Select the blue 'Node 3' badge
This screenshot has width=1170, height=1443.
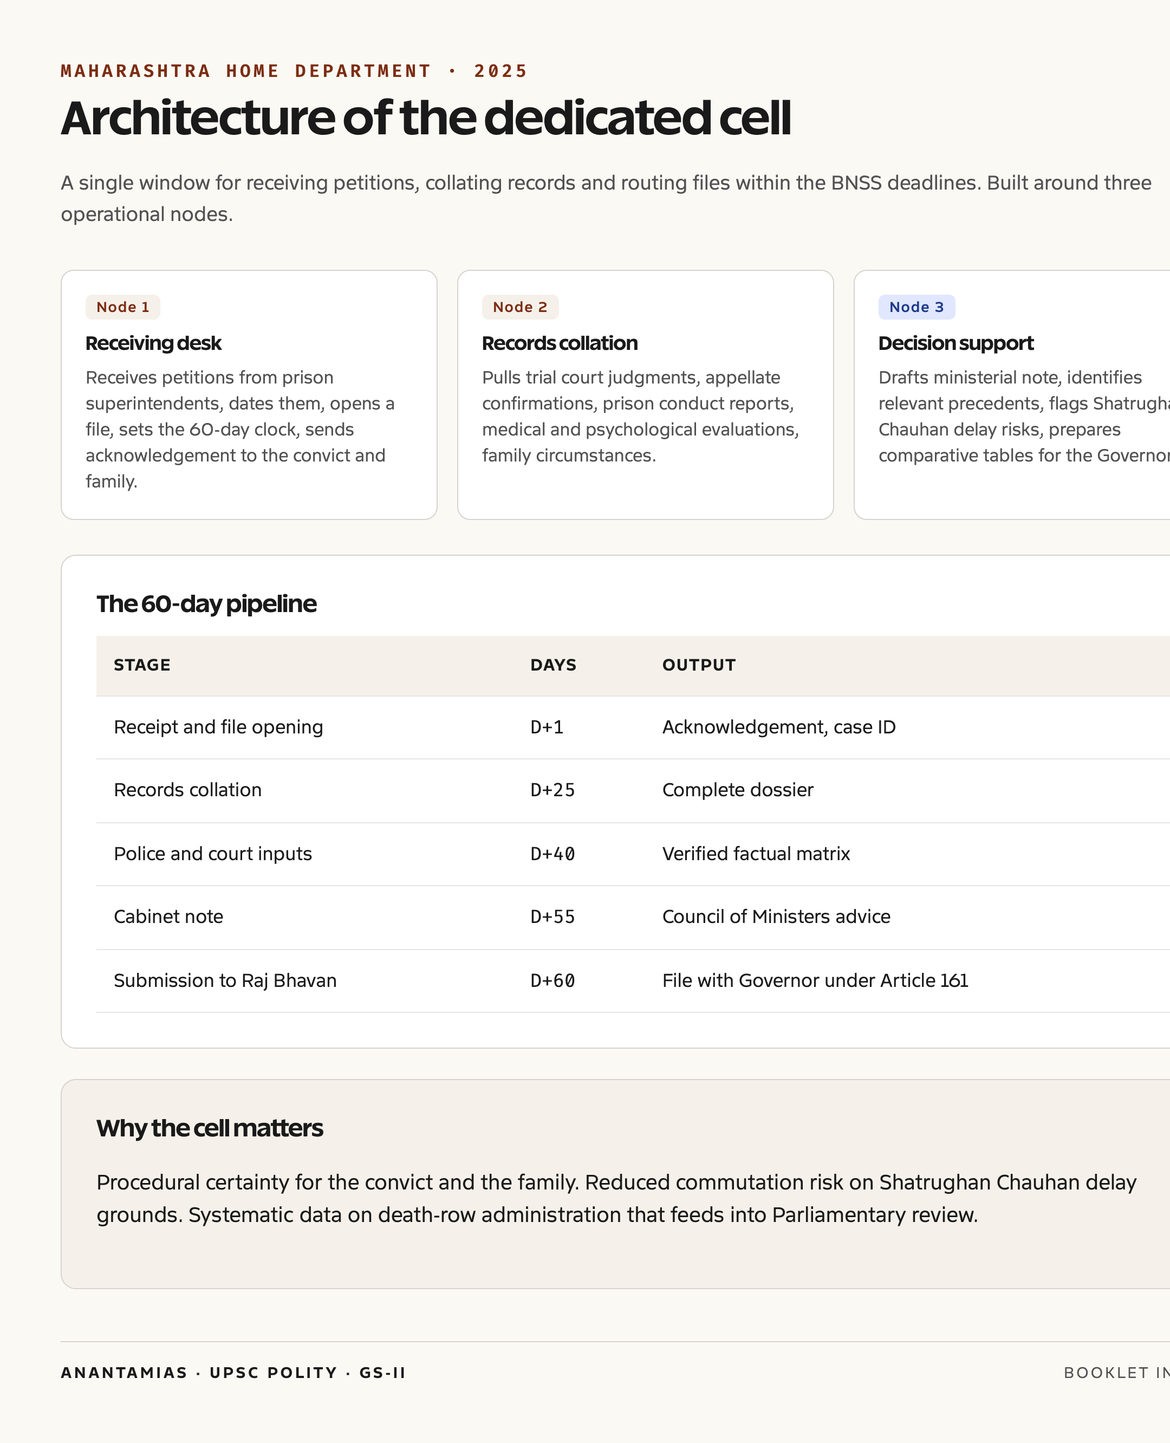pos(916,307)
